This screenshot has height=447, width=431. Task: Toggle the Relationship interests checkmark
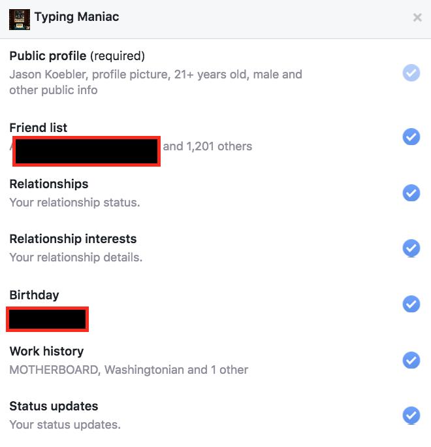[x=411, y=248]
